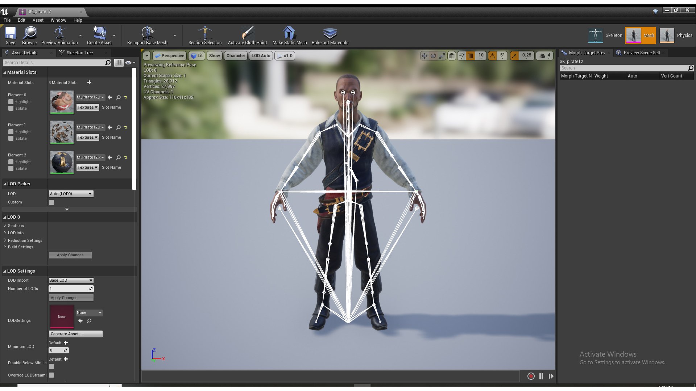Click the Make Static Mesh icon
Viewport: 696px width, 391px height.
coord(289,35)
